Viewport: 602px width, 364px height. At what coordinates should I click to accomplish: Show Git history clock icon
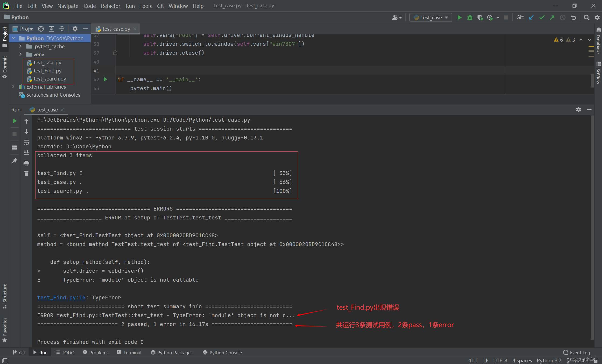[563, 17]
